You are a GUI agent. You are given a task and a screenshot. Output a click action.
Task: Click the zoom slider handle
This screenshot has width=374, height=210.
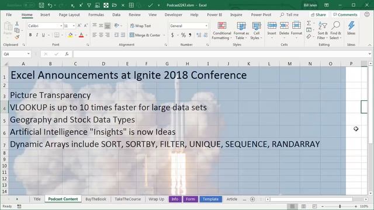click(x=340, y=206)
